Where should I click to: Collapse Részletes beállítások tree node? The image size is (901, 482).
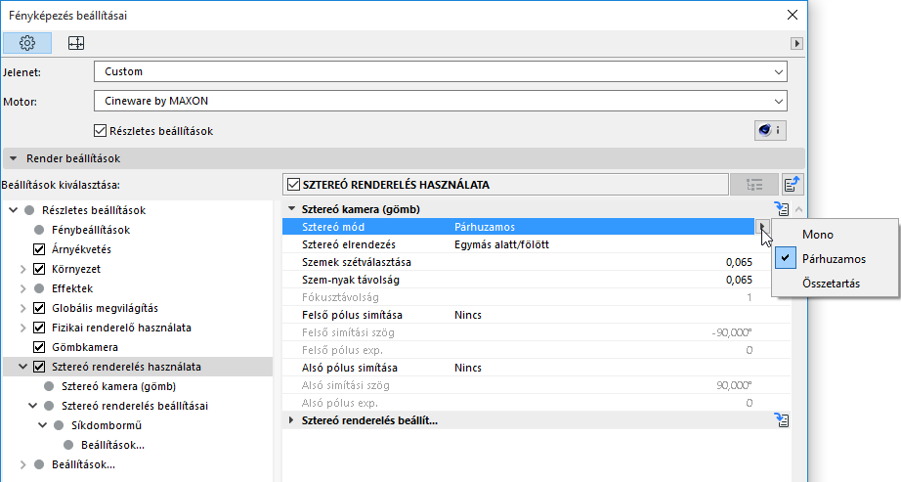[14, 210]
